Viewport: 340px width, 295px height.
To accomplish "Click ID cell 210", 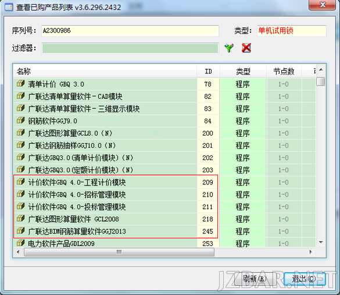I will coord(207,194).
